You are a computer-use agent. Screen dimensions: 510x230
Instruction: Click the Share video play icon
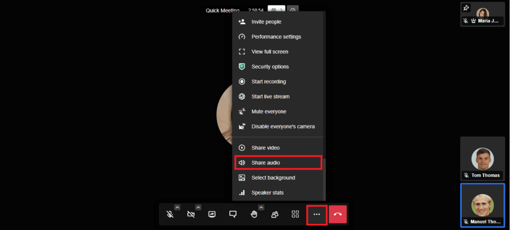242,148
